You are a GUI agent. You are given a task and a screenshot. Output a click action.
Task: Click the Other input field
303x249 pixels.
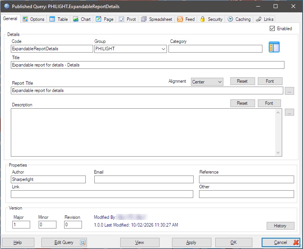[x=247, y=194]
